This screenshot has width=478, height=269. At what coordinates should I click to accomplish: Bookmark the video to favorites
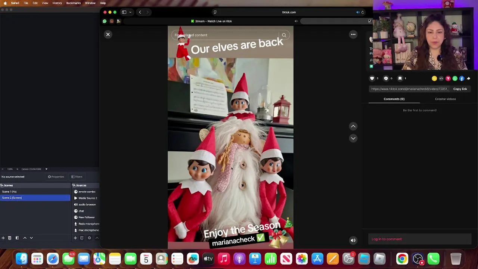click(x=400, y=78)
